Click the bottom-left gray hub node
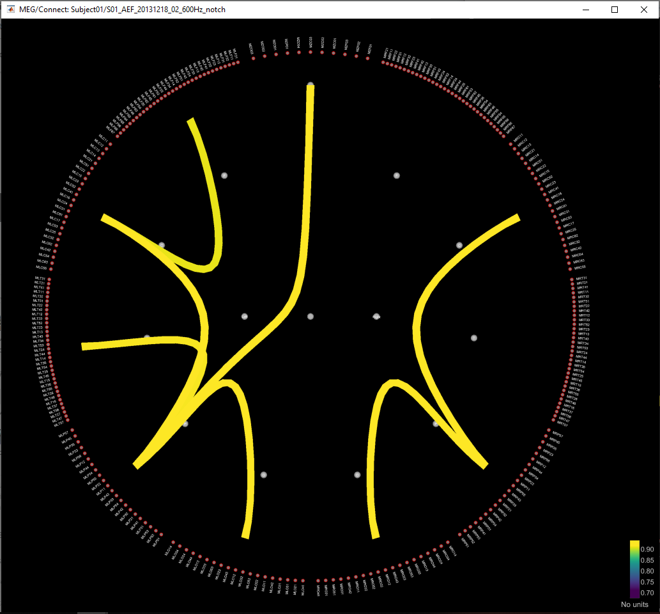The width and height of the screenshot is (660, 614). click(x=185, y=423)
